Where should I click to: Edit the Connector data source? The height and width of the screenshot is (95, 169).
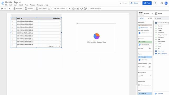click(145, 25)
